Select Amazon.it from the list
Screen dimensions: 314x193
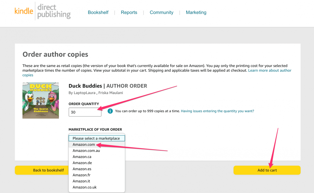tap(97, 181)
